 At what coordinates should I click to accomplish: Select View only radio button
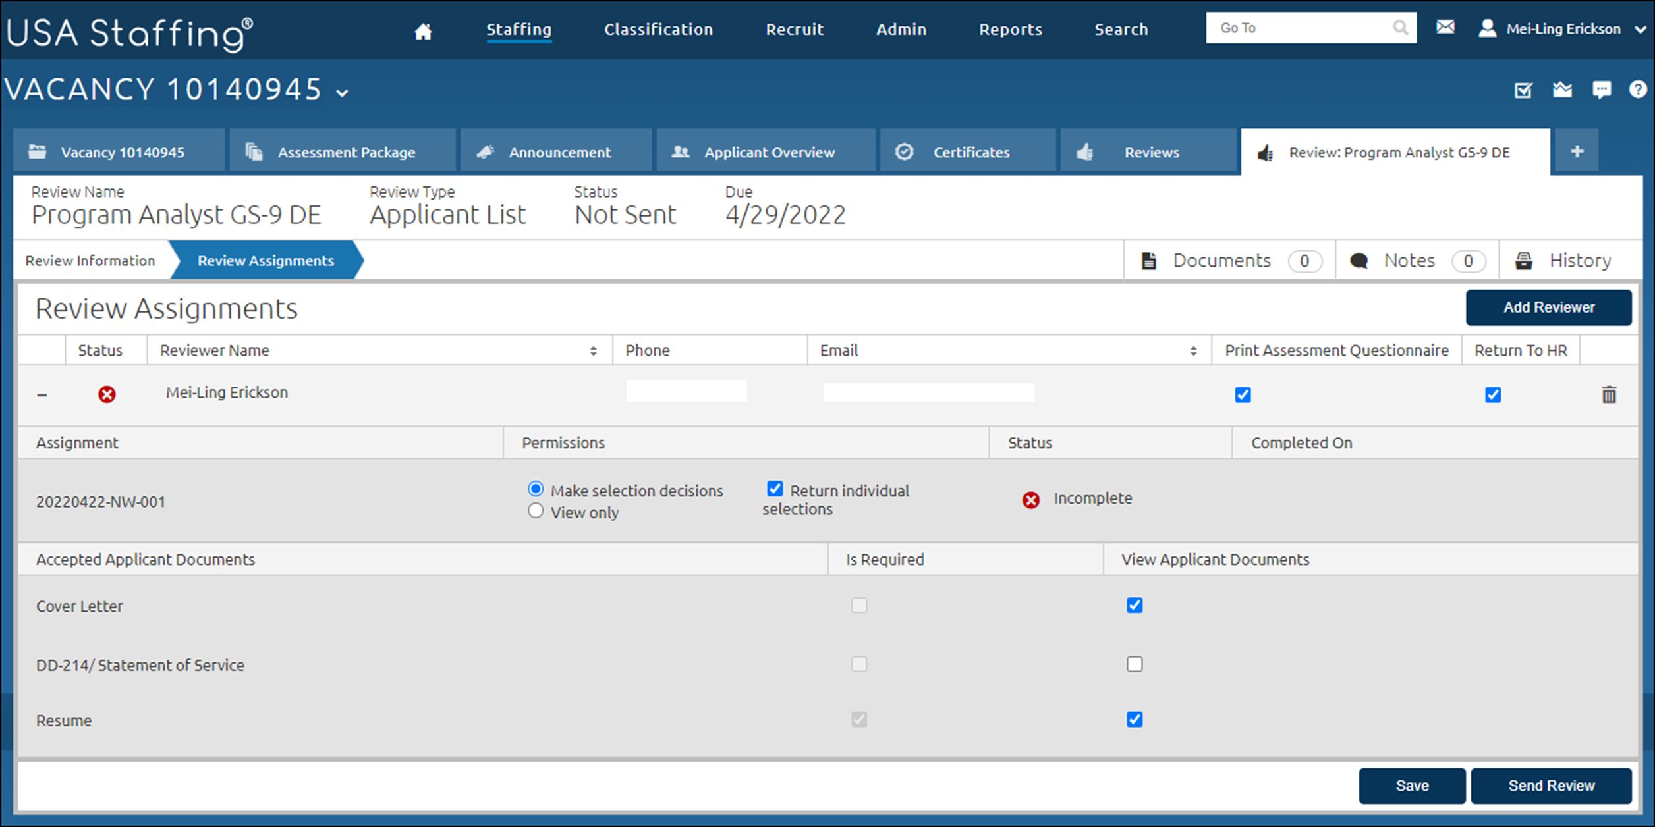(x=536, y=511)
